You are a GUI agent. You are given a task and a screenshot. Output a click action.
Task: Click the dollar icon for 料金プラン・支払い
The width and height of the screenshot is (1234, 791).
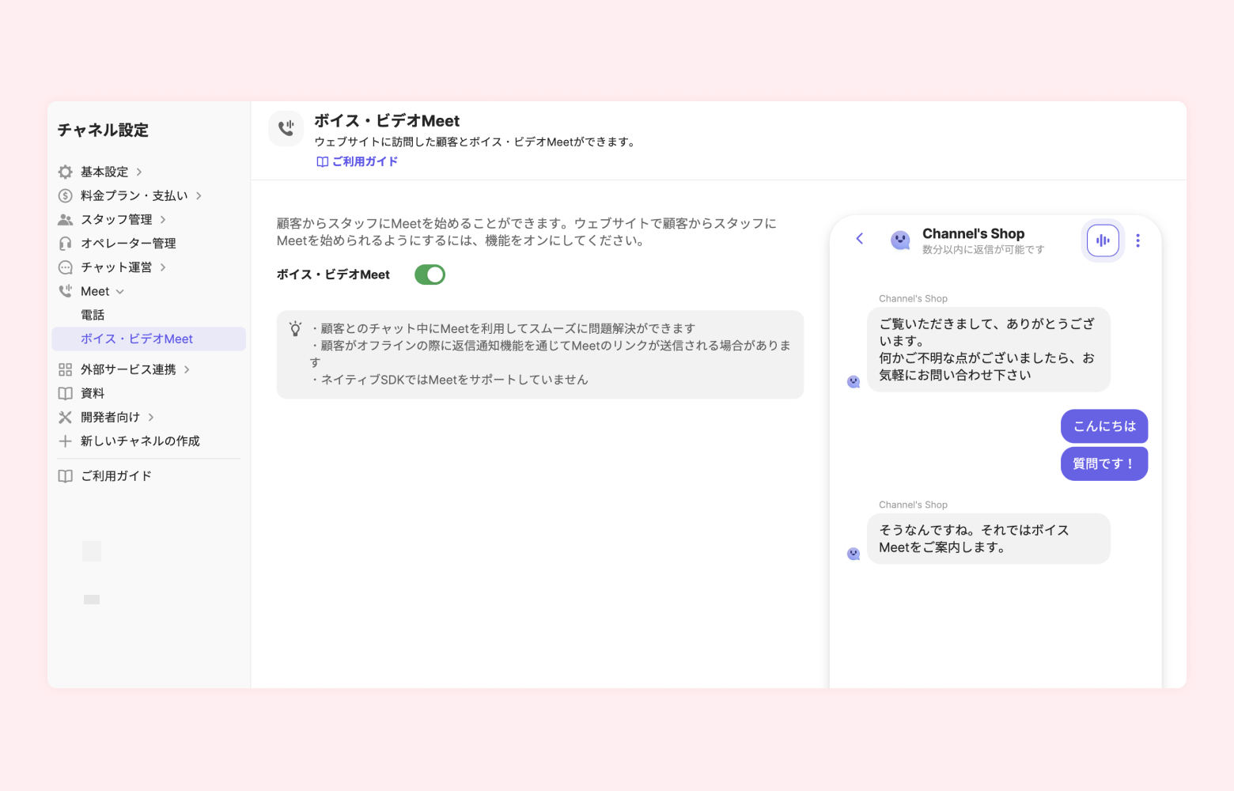(x=66, y=195)
